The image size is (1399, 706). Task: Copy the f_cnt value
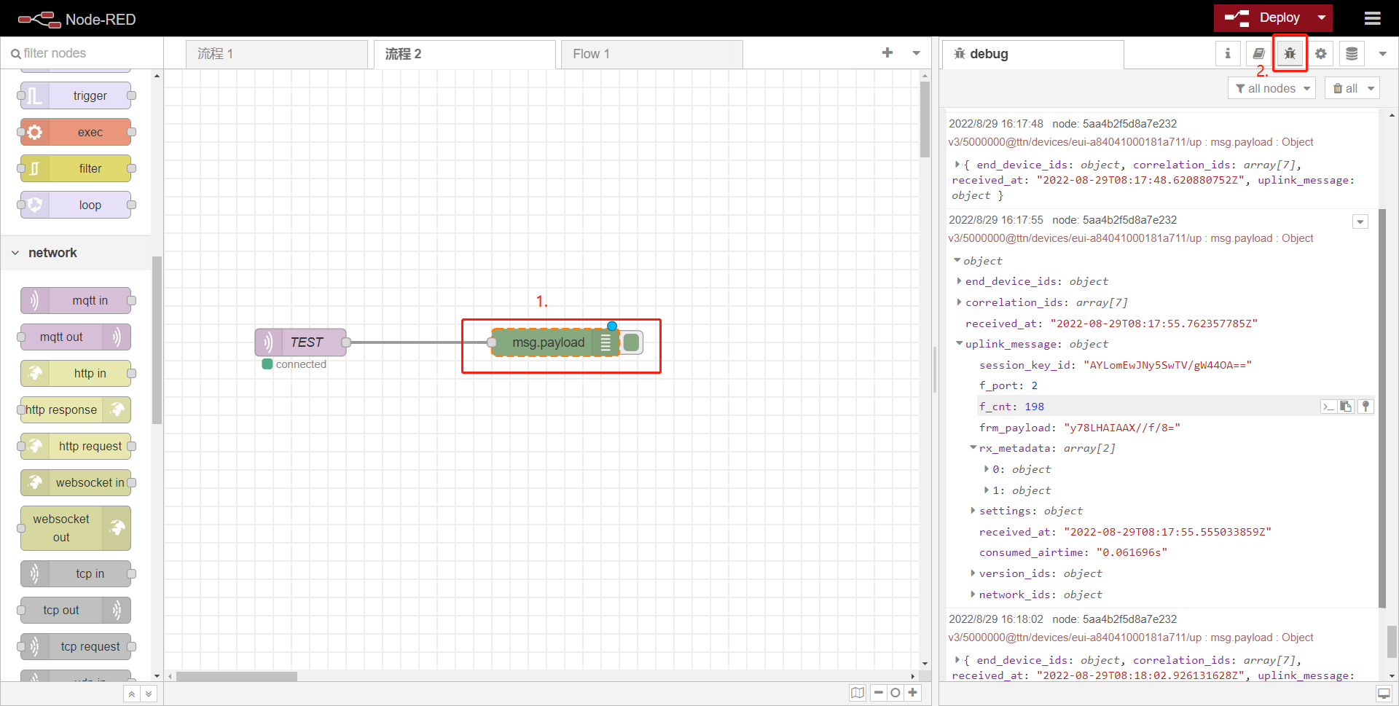[1346, 407]
